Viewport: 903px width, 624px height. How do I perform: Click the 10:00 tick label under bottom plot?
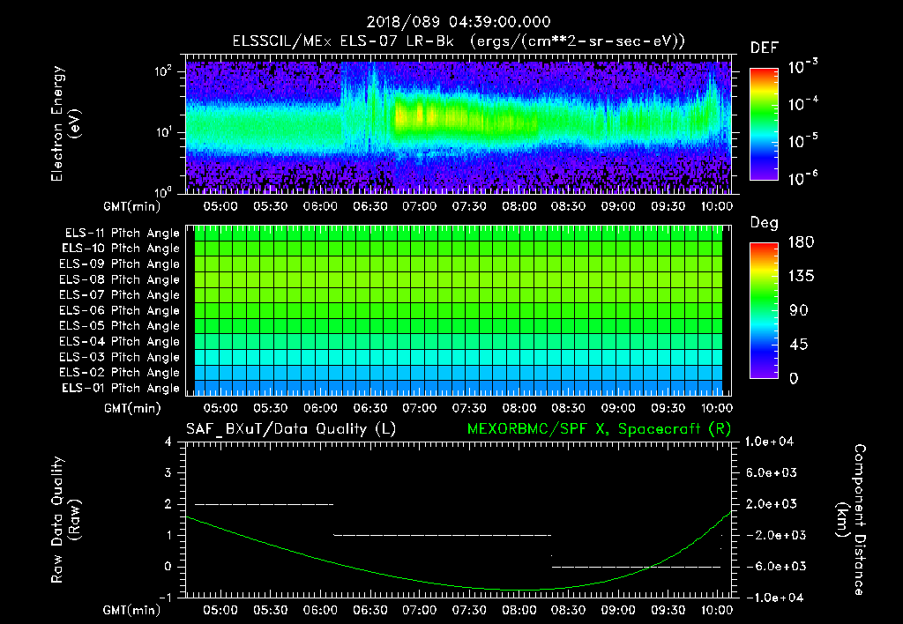pyautogui.click(x=717, y=610)
